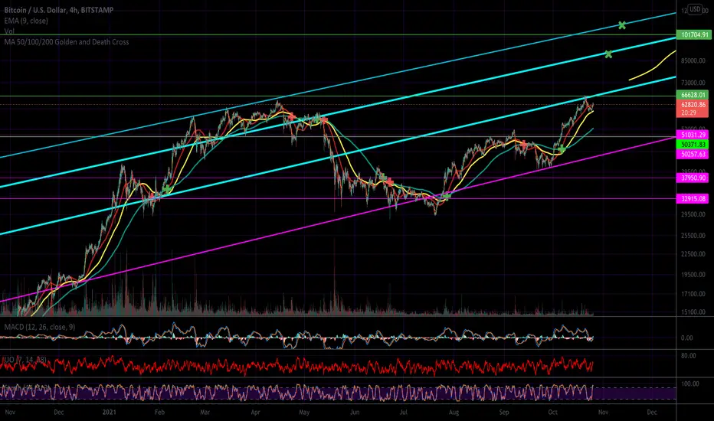Click the Aug label on the time axis

pyautogui.click(x=454, y=413)
